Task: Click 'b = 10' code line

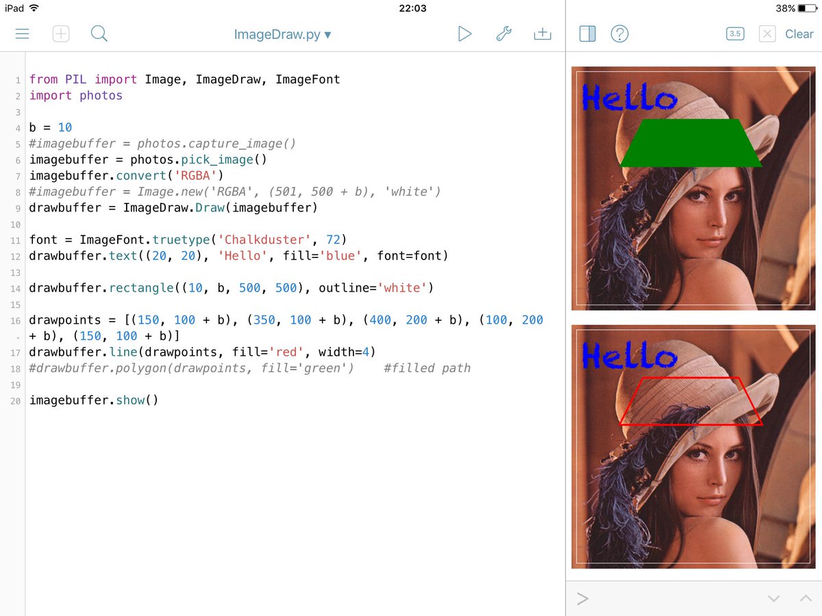Action: tap(51, 127)
